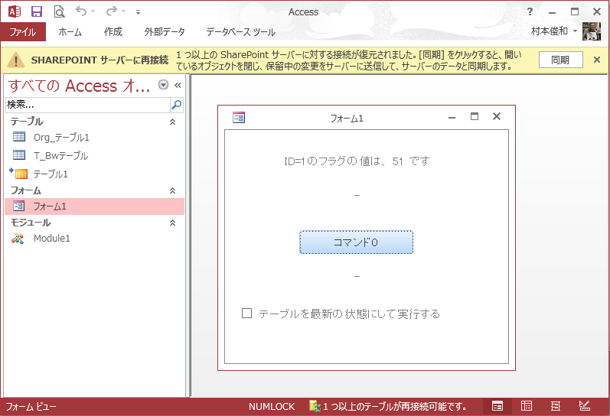Viewport: 610px width, 416px height.
Task: Click the 検索 input field
Action: 86,105
